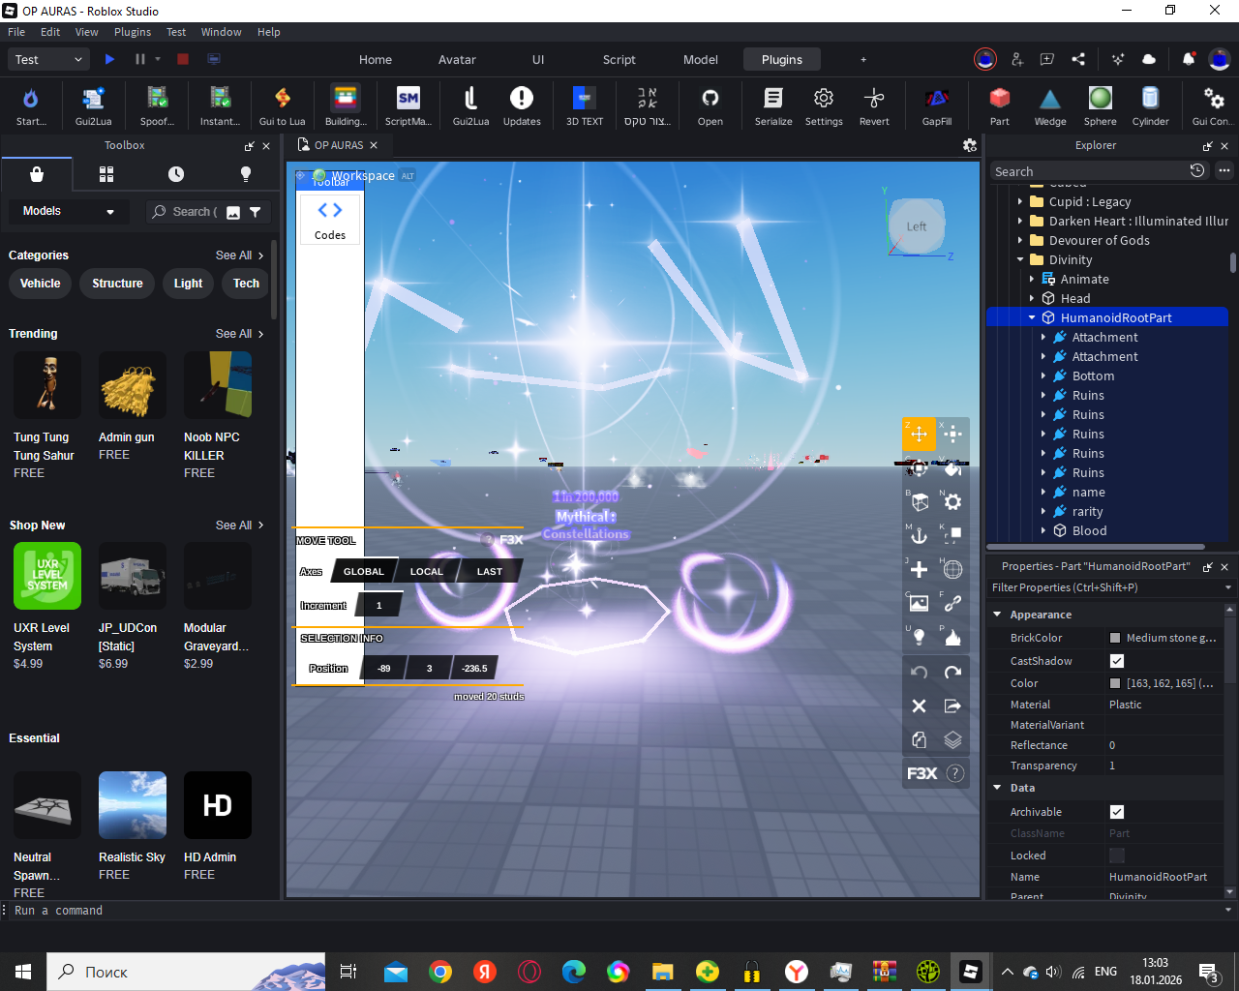
Task: Collapse the Appearance properties section
Action: point(997,615)
